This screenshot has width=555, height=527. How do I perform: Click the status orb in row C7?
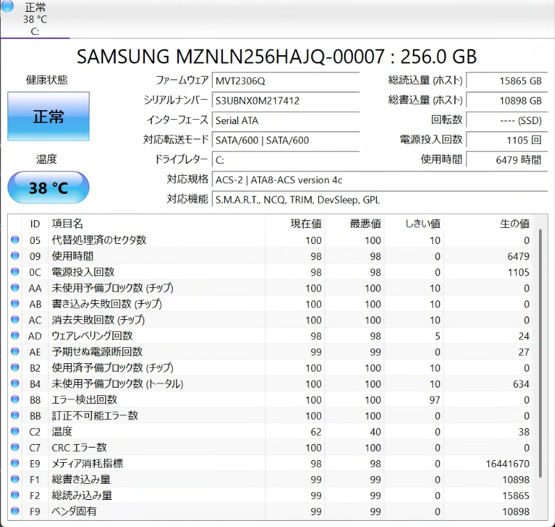point(15,447)
